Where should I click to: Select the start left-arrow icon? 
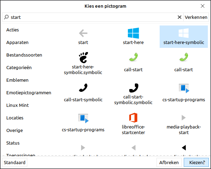[x=83, y=34]
